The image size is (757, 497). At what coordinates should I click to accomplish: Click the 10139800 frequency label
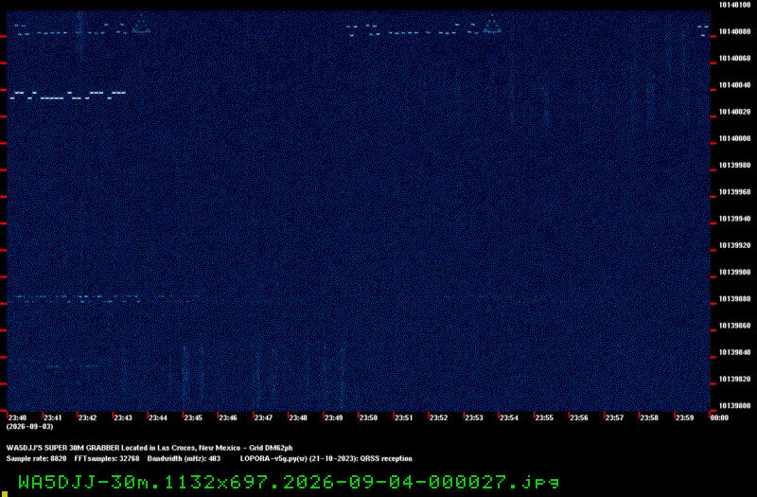[735, 406]
